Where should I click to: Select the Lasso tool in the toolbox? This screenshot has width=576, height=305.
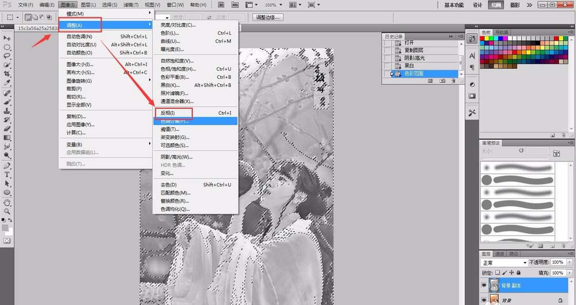click(7, 56)
